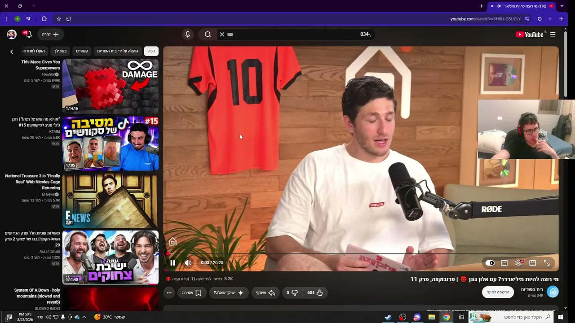Viewport: 575px width, 323px height.
Task: Bookmark this page with the star icon
Action: coord(58,19)
